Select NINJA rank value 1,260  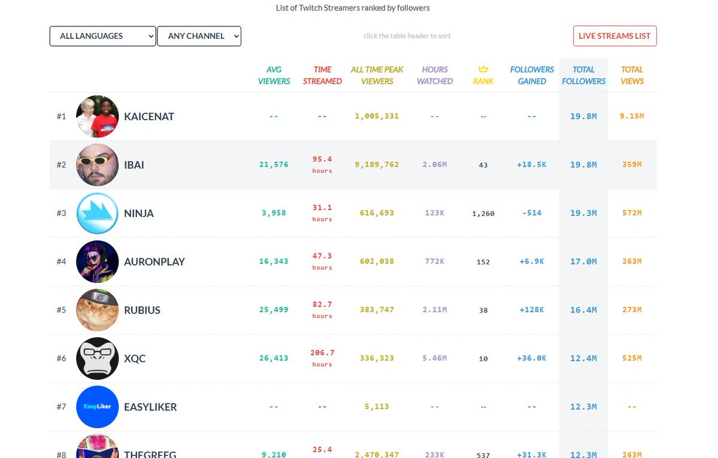tap(483, 213)
